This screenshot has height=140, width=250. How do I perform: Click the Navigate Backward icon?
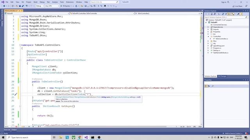coord(4,6)
